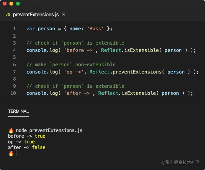Click 'console' on line 7
This screenshot has width=205, height=170.
click(x=36, y=72)
